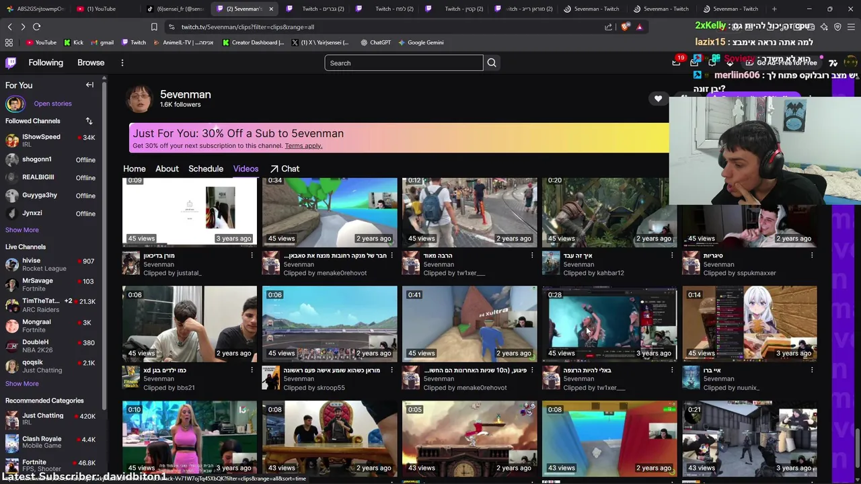Open the X Yairjsensei bookmark

[320, 42]
